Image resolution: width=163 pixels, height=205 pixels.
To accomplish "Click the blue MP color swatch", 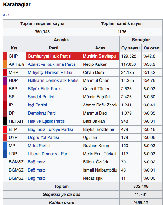I will click(5, 146).
